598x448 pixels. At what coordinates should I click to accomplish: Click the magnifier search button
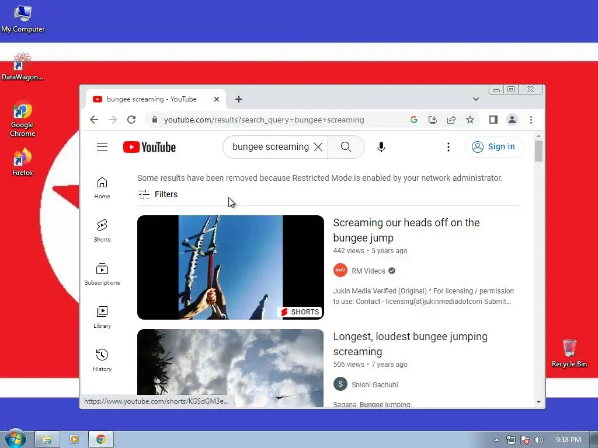point(346,147)
